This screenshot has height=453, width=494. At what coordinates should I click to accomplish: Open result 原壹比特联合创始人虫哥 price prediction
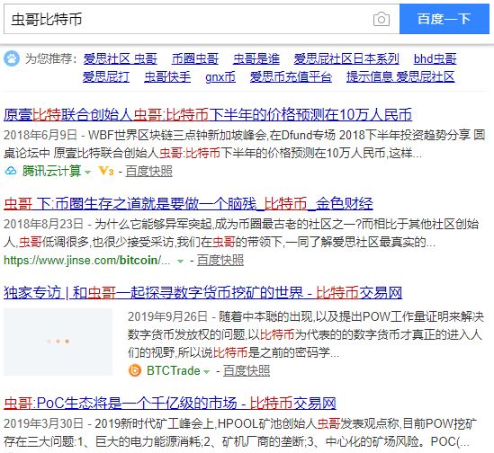(208, 114)
